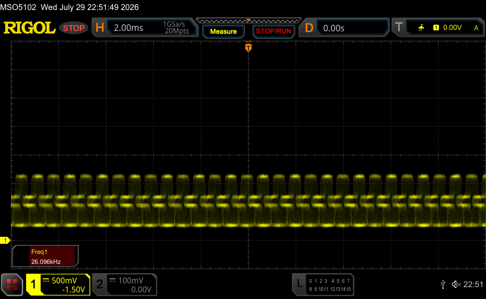Click the 20Mpts memory depth readout
This screenshot has height=299, width=486.
(177, 31)
